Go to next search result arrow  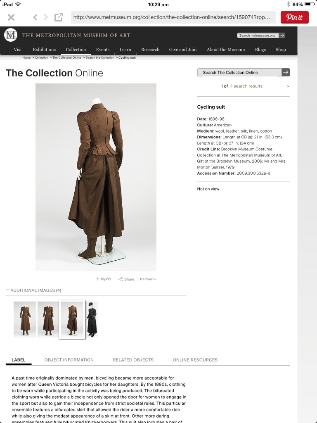coord(288,86)
